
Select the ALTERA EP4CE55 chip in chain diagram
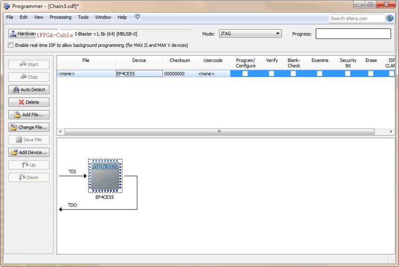point(105,176)
